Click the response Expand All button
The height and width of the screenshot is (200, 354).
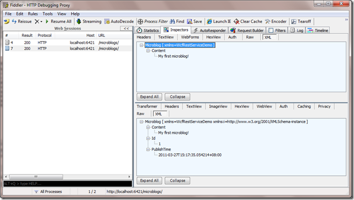[x=149, y=181]
